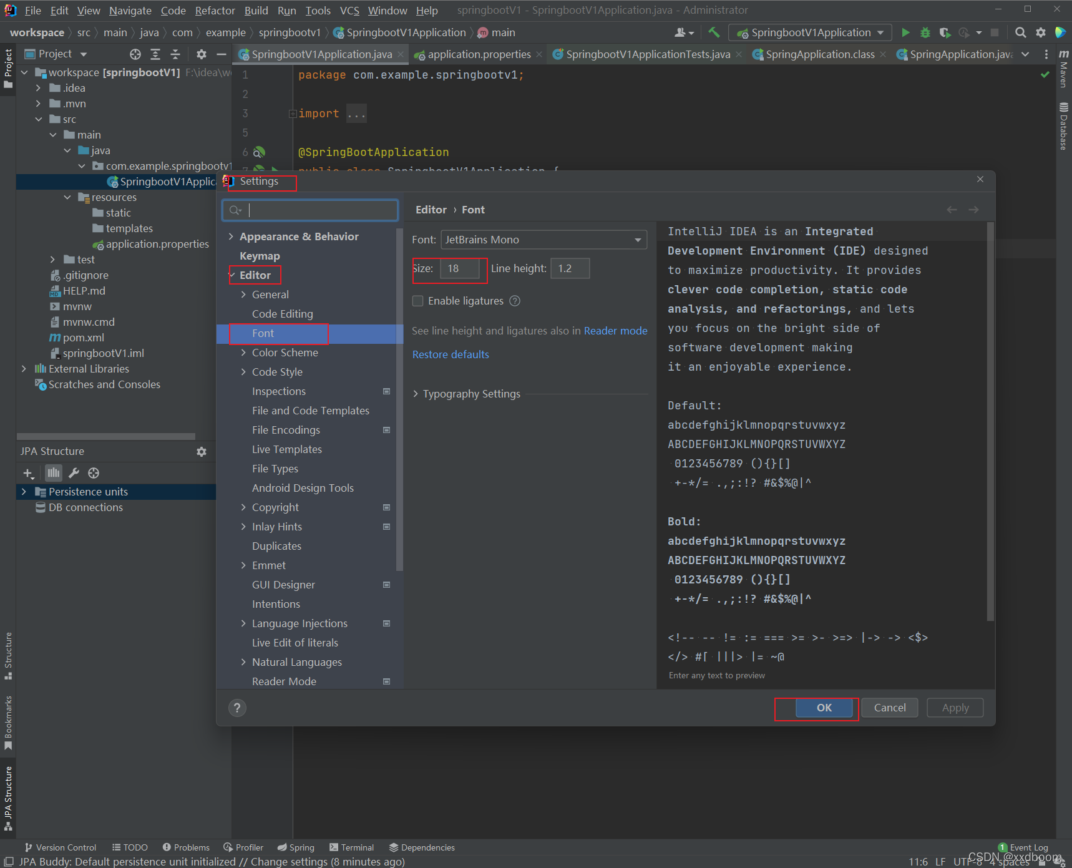Image resolution: width=1072 pixels, height=868 pixels.
Task: Click the settings tree vertical scrollbar
Action: pos(399,399)
